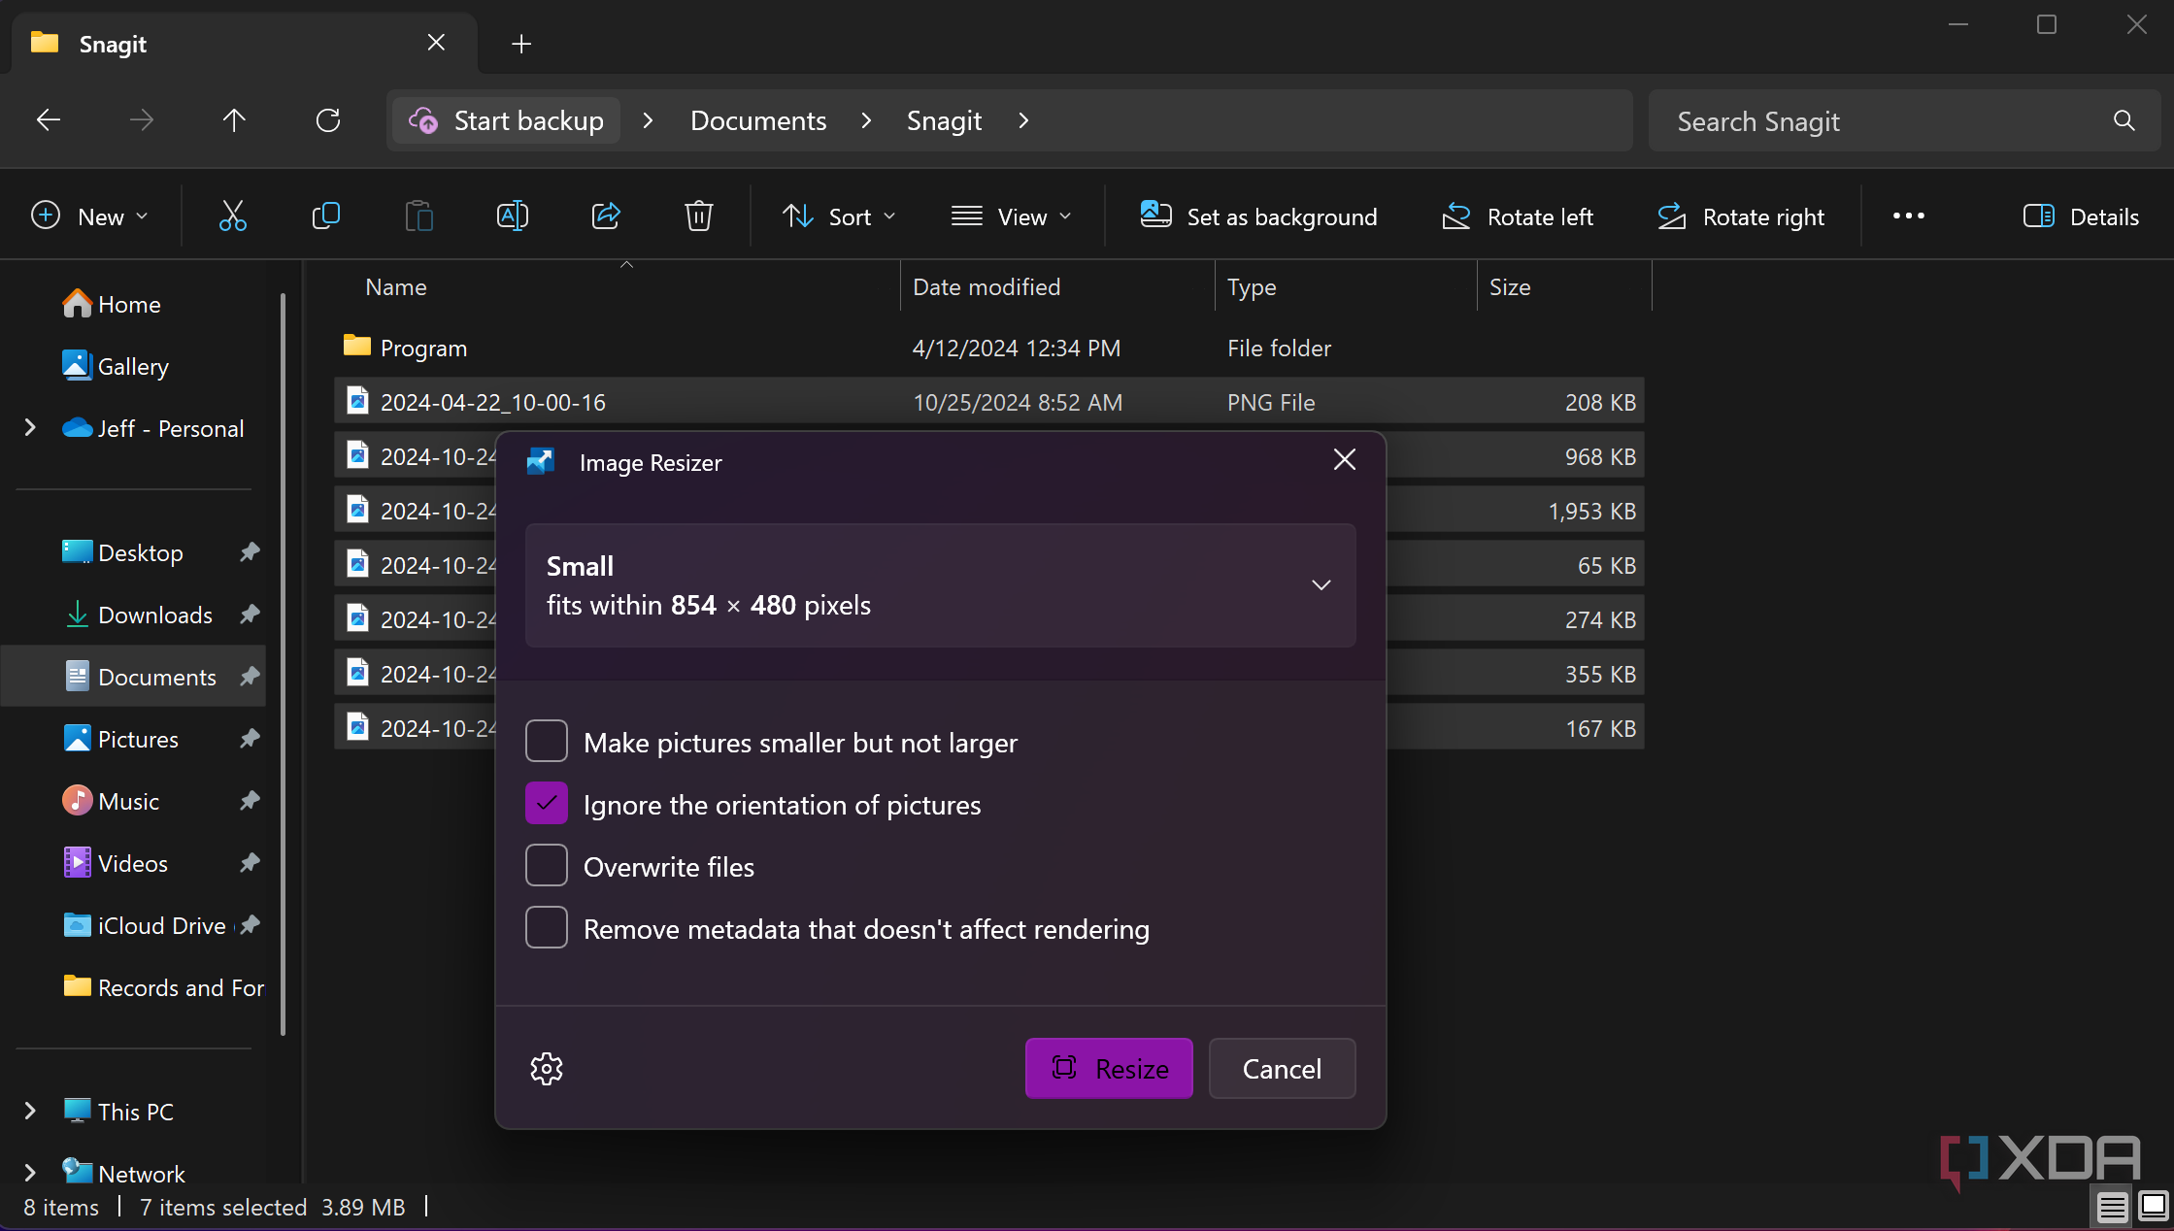Open a new File Explorer tab
The width and height of the screenshot is (2174, 1231).
521,44
